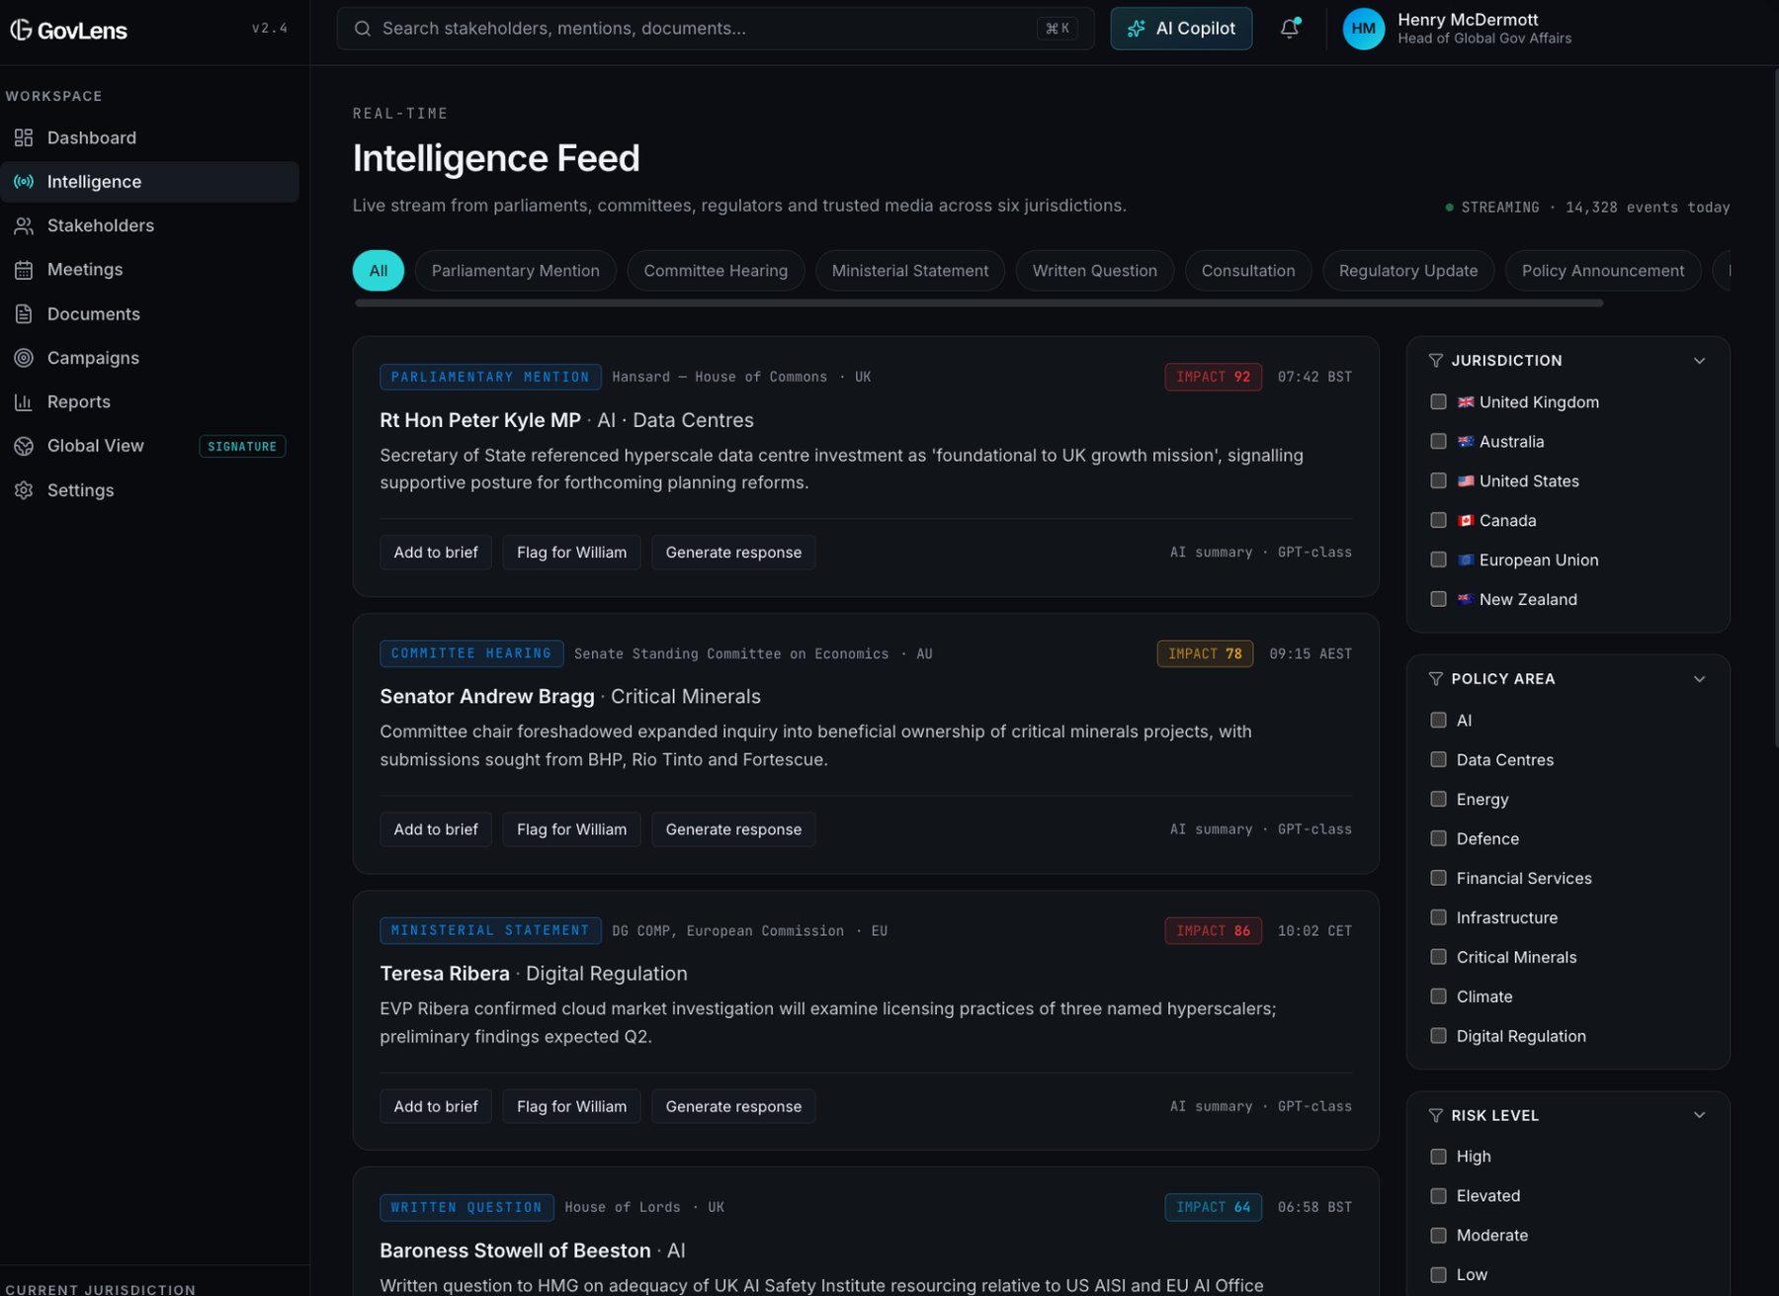Flag Andrew Bragg item for William
The height and width of the screenshot is (1296, 1779).
coord(571,829)
